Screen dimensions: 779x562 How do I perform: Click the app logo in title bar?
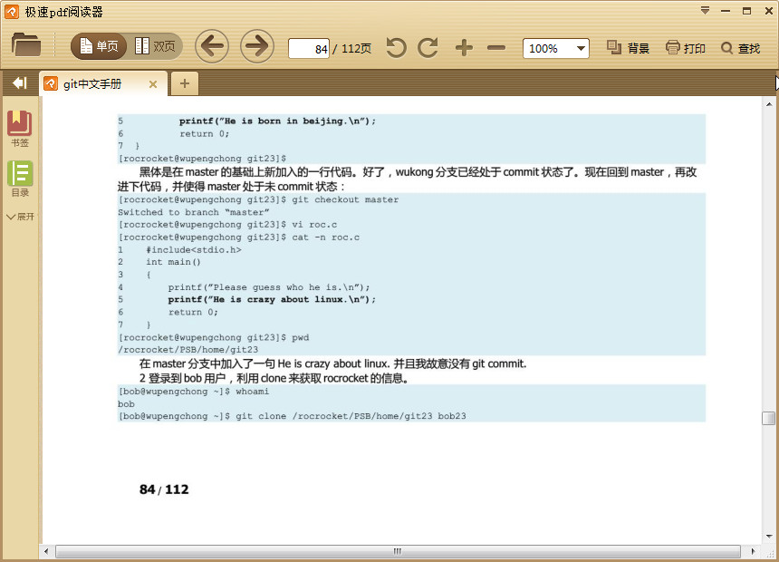[x=12, y=12]
